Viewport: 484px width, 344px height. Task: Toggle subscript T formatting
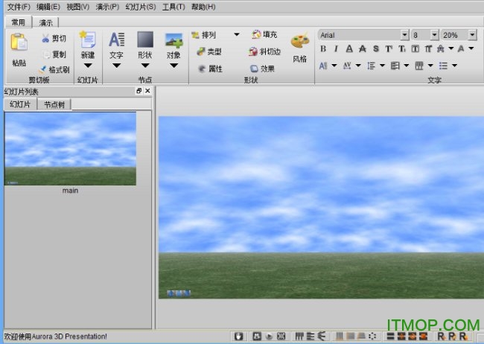[x=402, y=49]
